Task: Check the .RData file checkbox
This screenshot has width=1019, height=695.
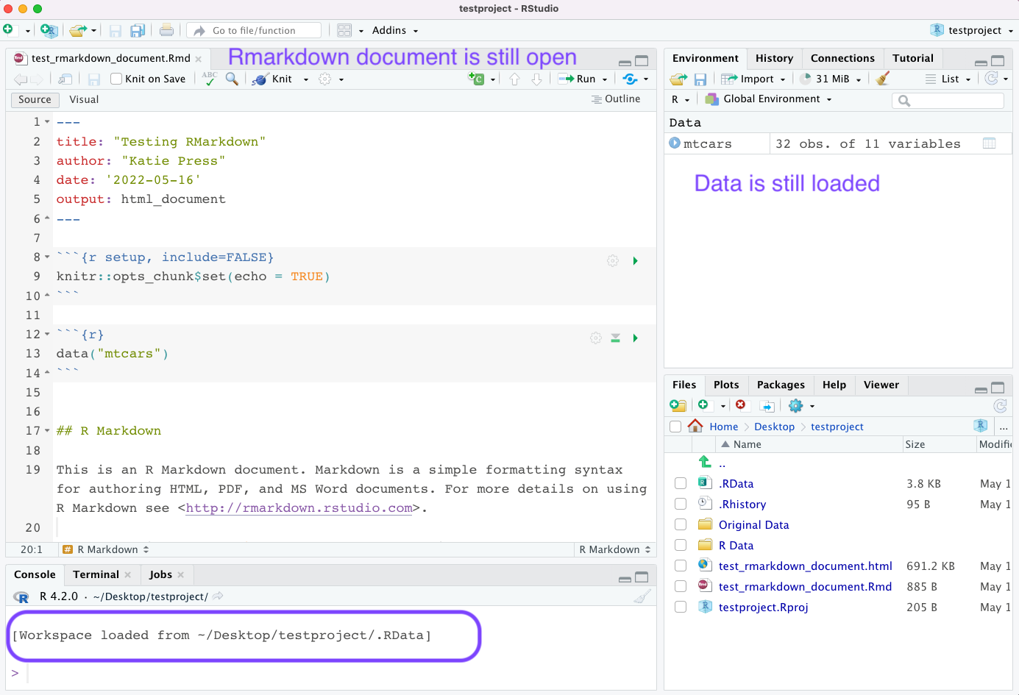Action: coord(681,483)
